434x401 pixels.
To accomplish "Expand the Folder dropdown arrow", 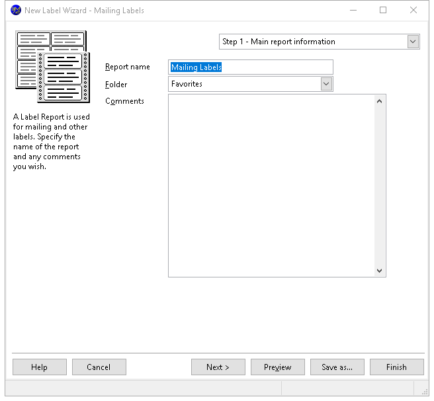I will click(x=326, y=84).
